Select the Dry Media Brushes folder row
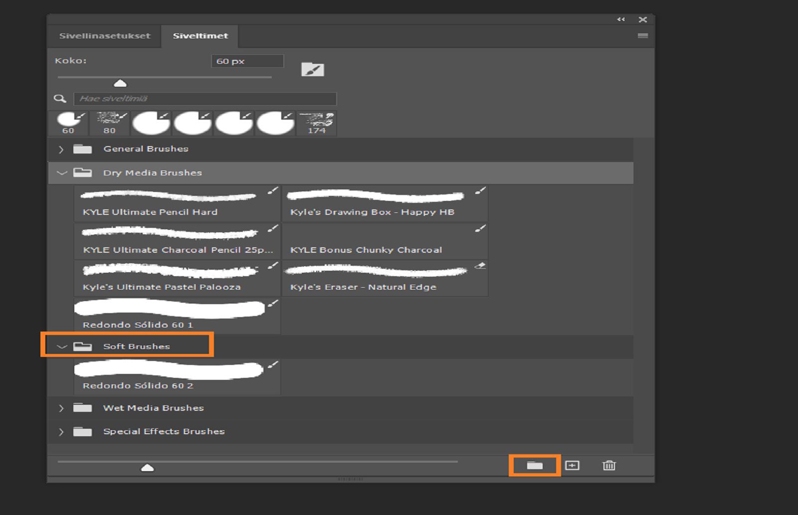This screenshot has width=798, height=515. (341, 173)
